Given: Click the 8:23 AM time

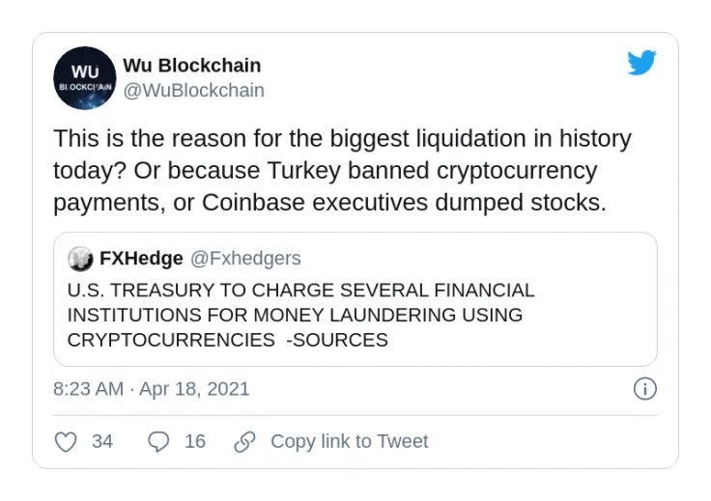Looking at the screenshot, I should point(88,389).
